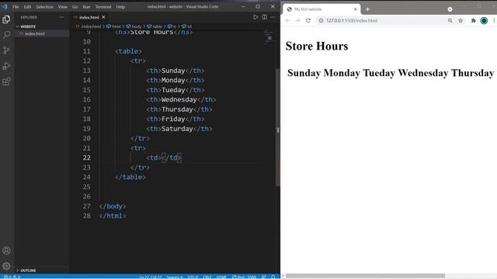View site information icon beside the URL

tap(321, 21)
